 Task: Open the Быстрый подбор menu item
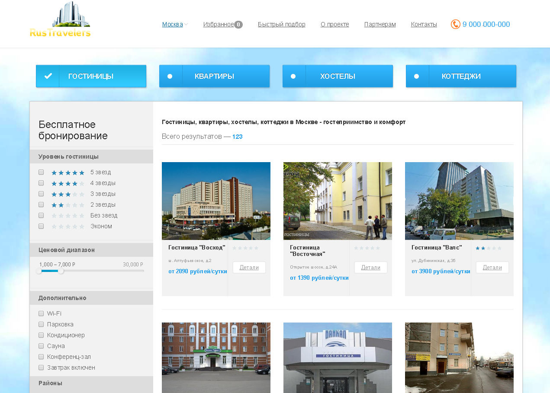[x=281, y=24]
